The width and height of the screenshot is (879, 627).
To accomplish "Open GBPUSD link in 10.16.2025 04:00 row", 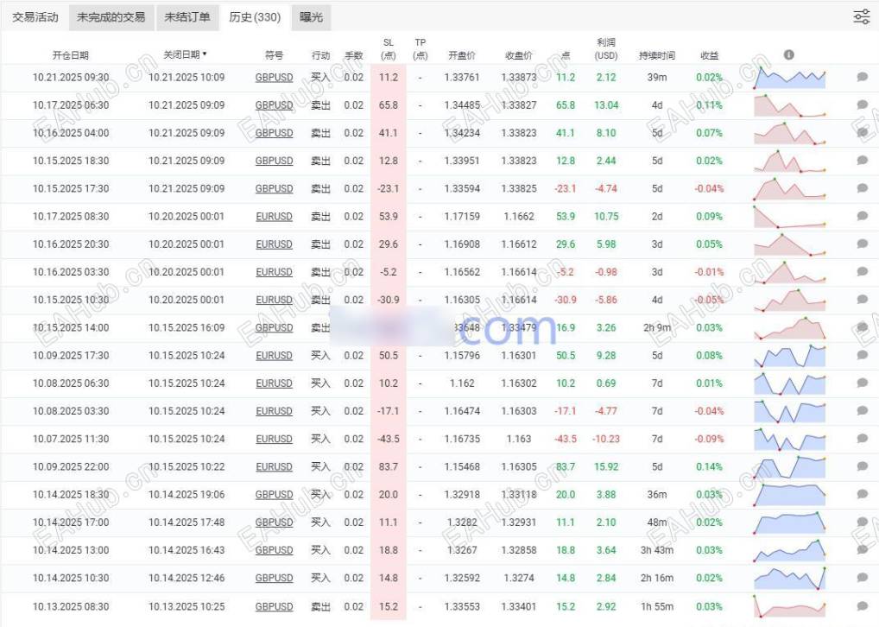I will click(x=274, y=133).
